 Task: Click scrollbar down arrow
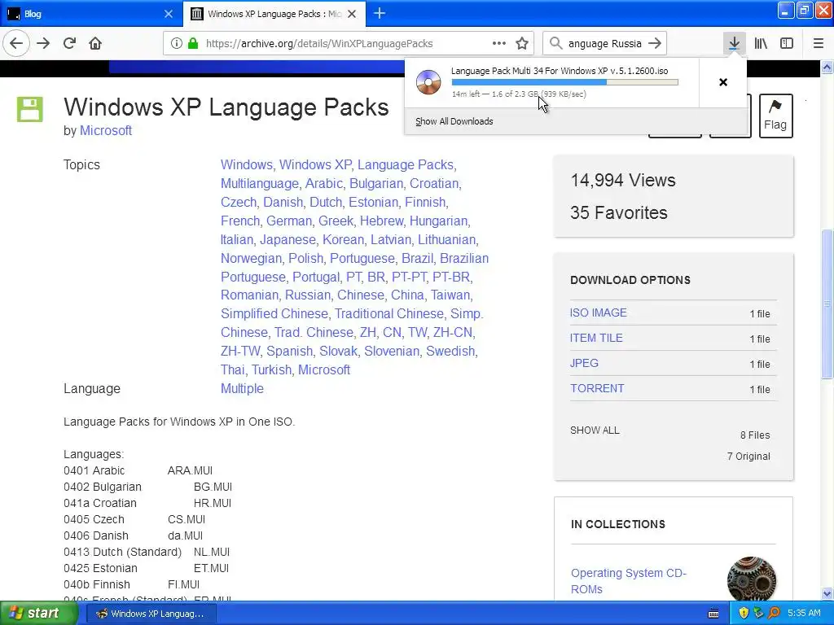tap(827, 594)
